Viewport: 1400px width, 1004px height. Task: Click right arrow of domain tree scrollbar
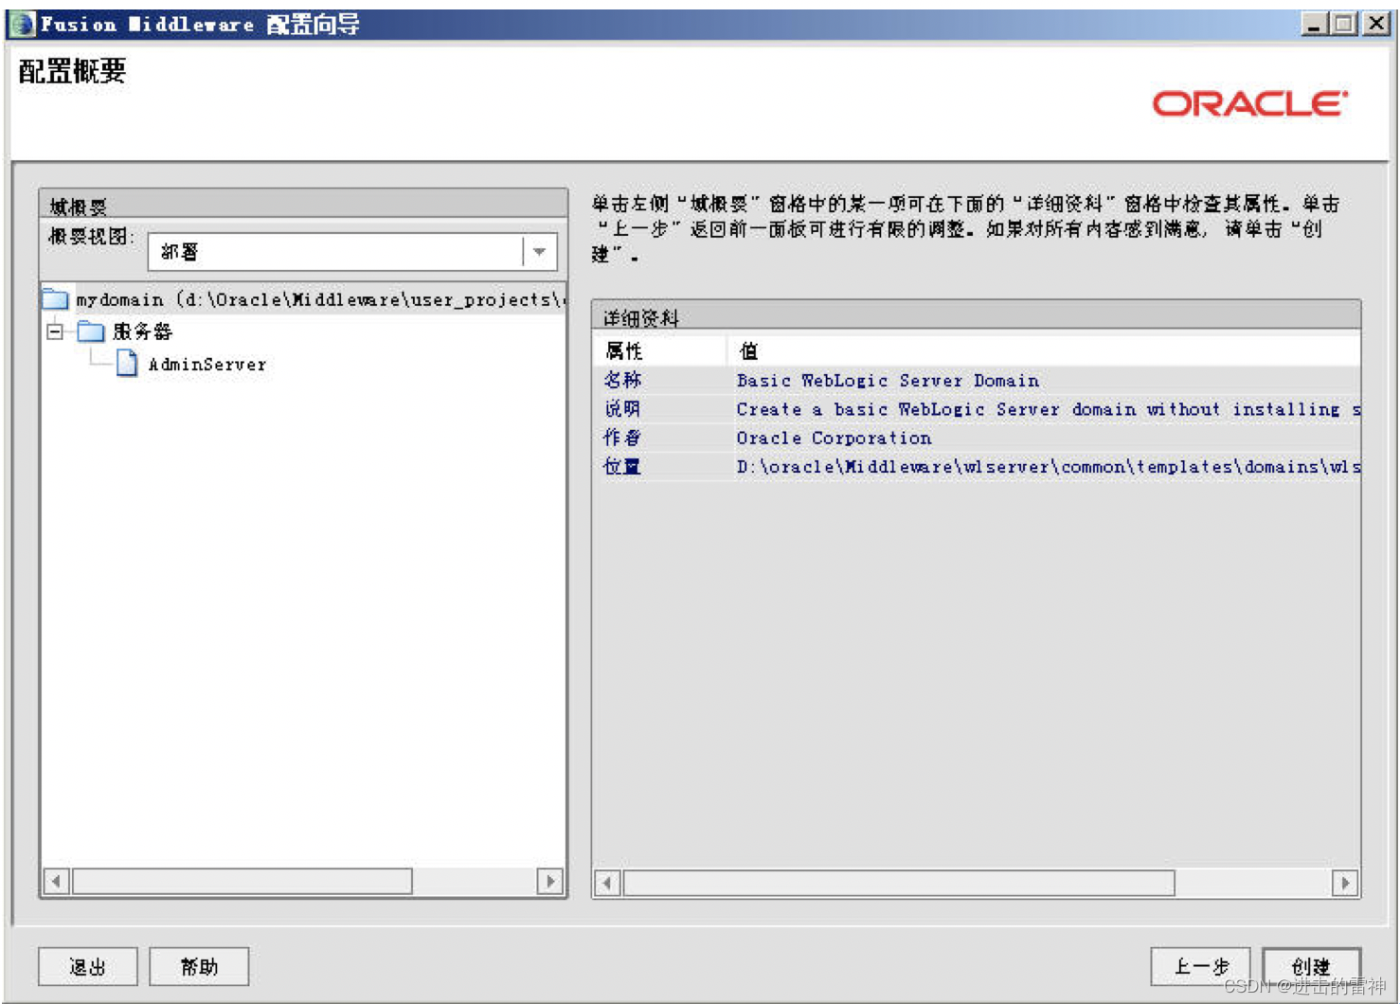550,882
